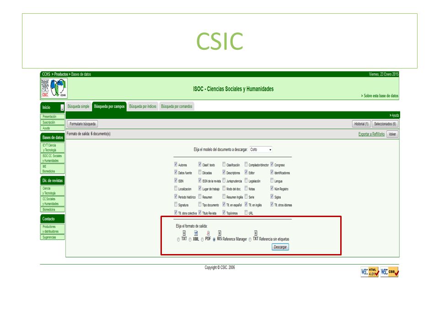Viewport: 439px width, 329px height.
Task: Open the Ayuda link in green bar
Action: click(394, 115)
